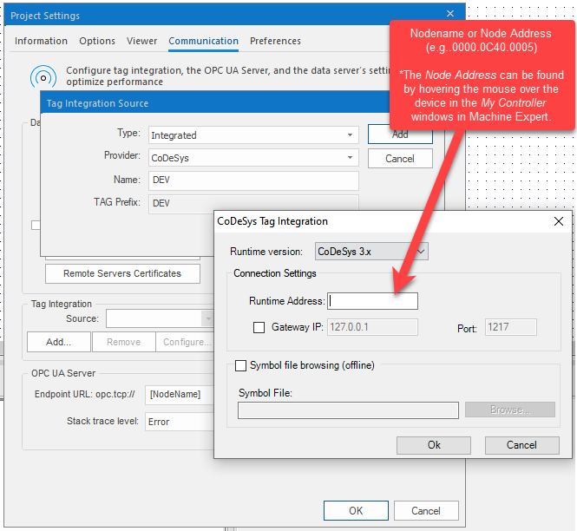
Task: Open Remote Servers Certificates
Action: point(122,273)
